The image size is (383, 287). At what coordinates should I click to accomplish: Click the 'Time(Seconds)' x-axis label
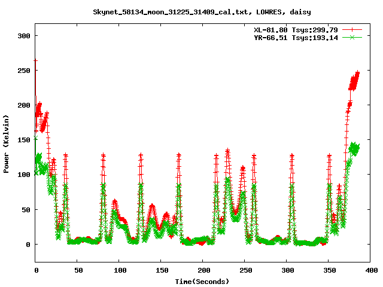(x=202, y=282)
